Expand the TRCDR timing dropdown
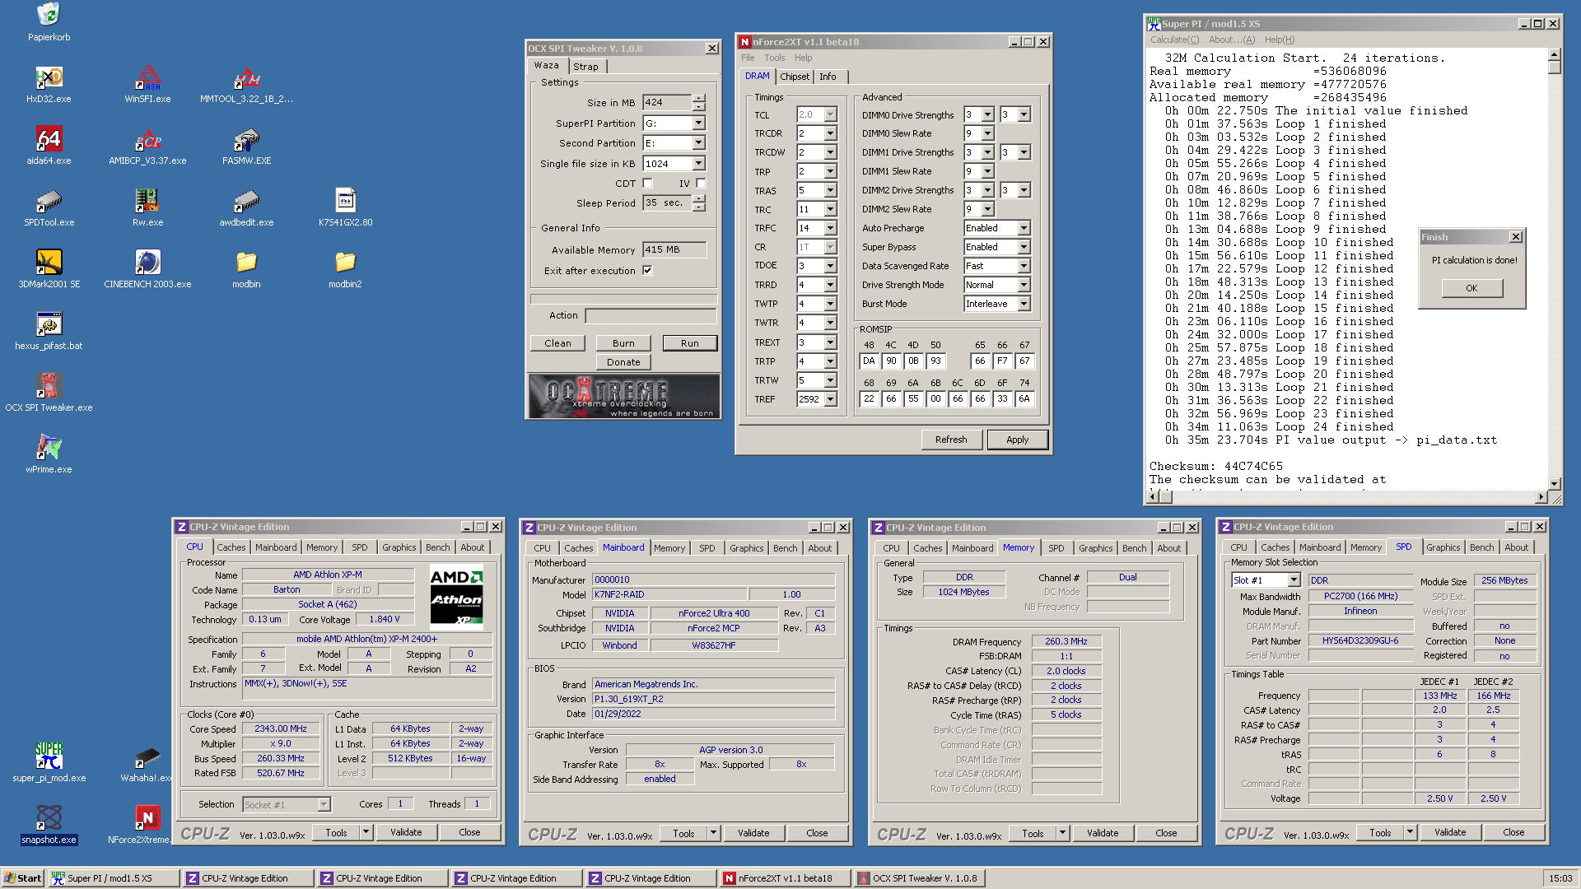This screenshot has width=1581, height=889. [x=830, y=133]
